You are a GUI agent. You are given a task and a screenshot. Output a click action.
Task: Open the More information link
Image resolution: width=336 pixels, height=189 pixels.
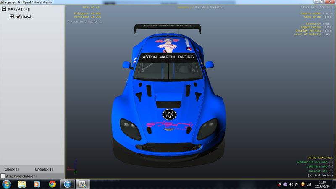point(85,21)
